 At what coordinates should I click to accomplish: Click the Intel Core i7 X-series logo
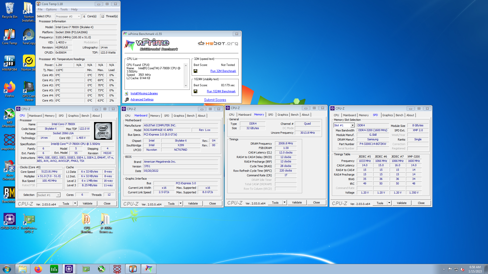click(x=103, y=131)
